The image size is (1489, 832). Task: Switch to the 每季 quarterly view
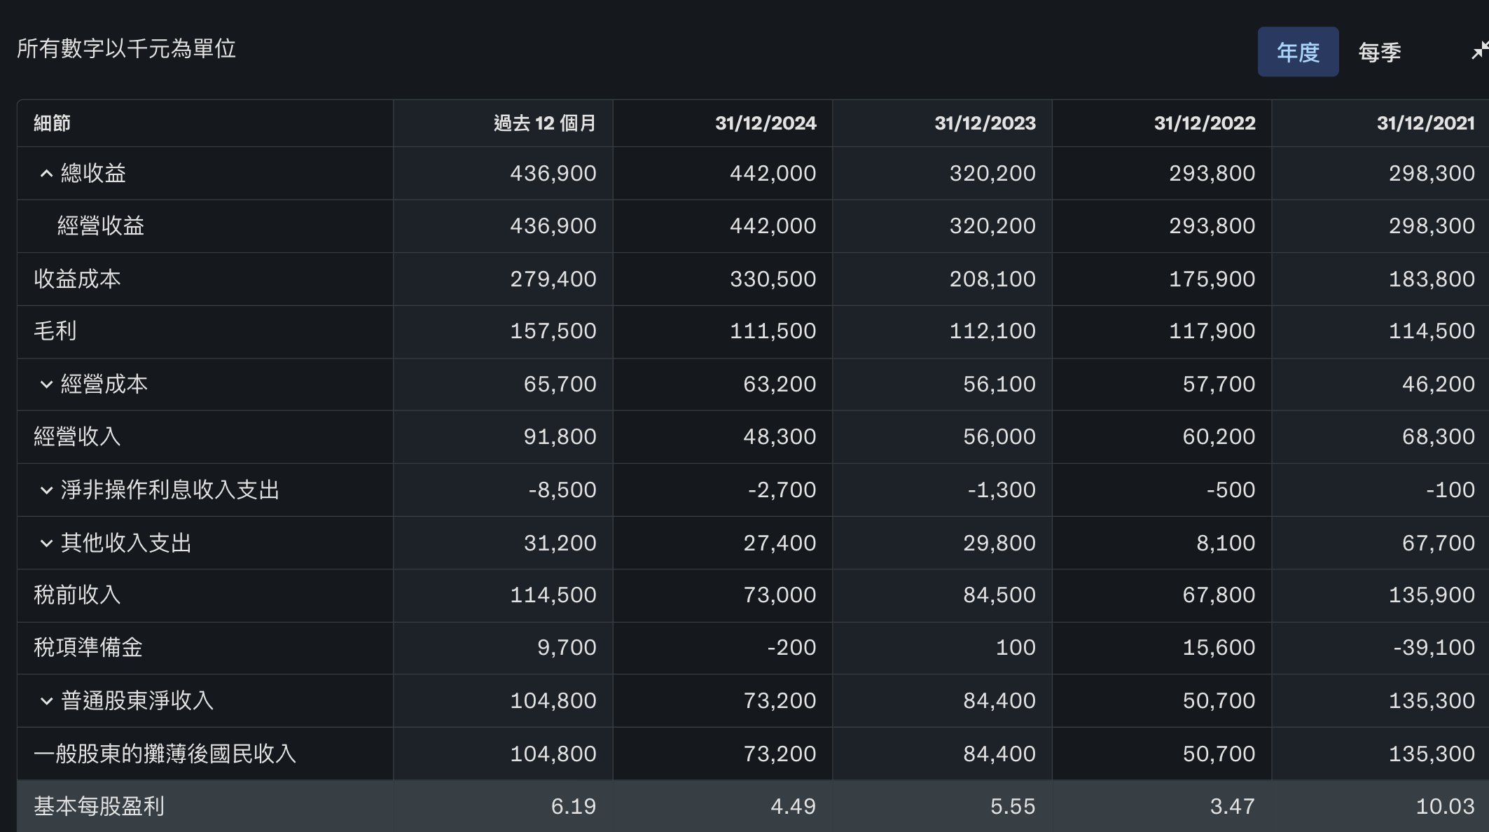click(x=1379, y=52)
